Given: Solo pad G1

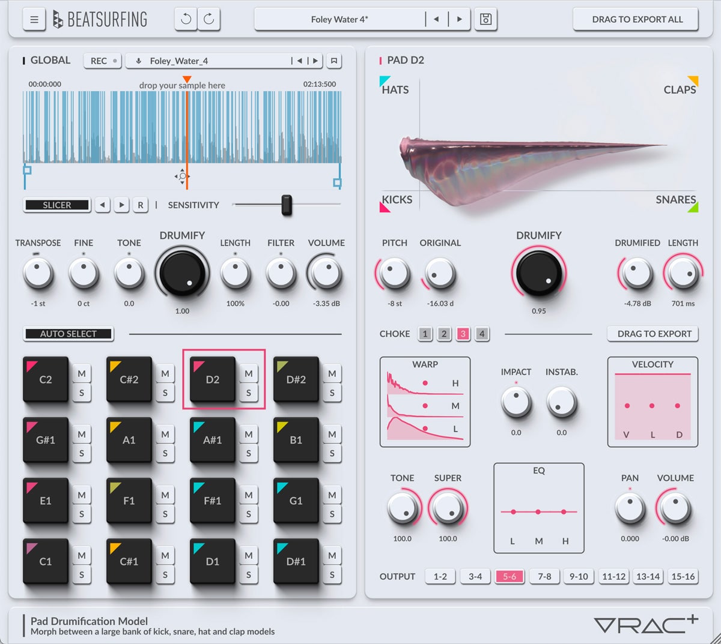Looking at the screenshot, I should (332, 514).
